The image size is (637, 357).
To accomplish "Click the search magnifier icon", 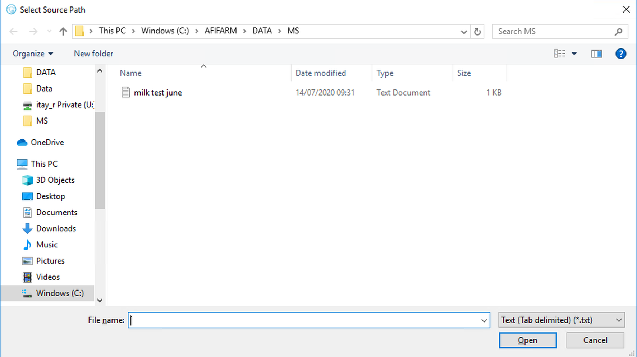I will tap(618, 32).
